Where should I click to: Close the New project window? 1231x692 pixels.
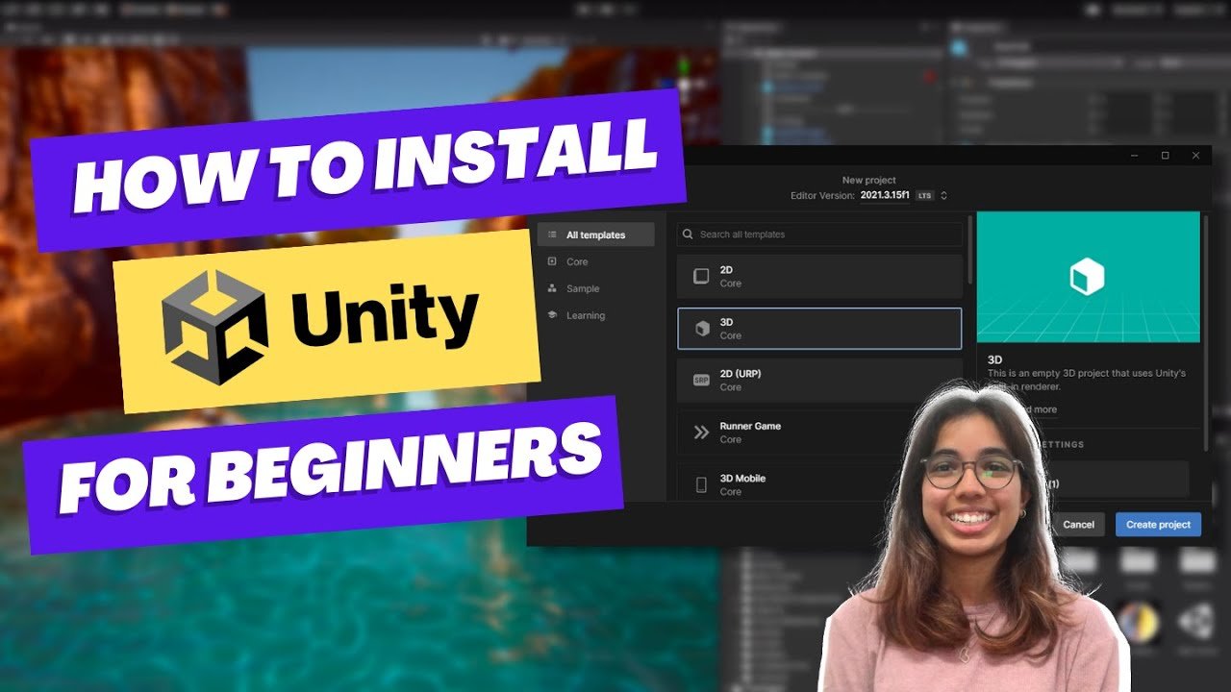coord(1195,156)
